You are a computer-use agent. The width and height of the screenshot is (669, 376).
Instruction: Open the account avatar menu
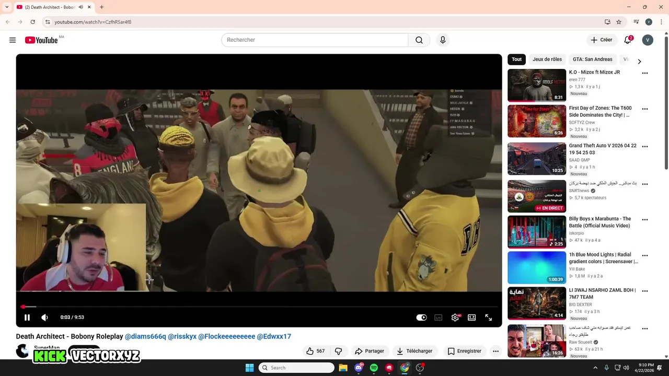(x=648, y=40)
